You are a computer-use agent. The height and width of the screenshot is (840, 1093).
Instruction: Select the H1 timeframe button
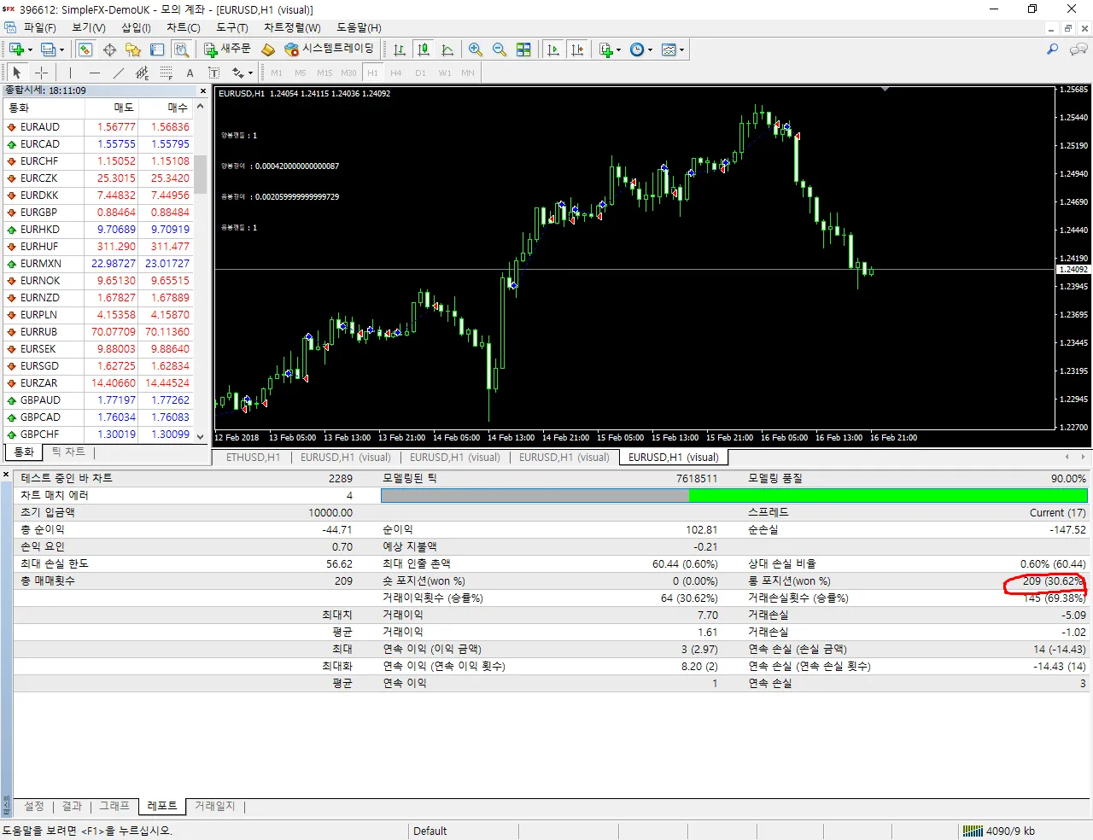tap(372, 73)
